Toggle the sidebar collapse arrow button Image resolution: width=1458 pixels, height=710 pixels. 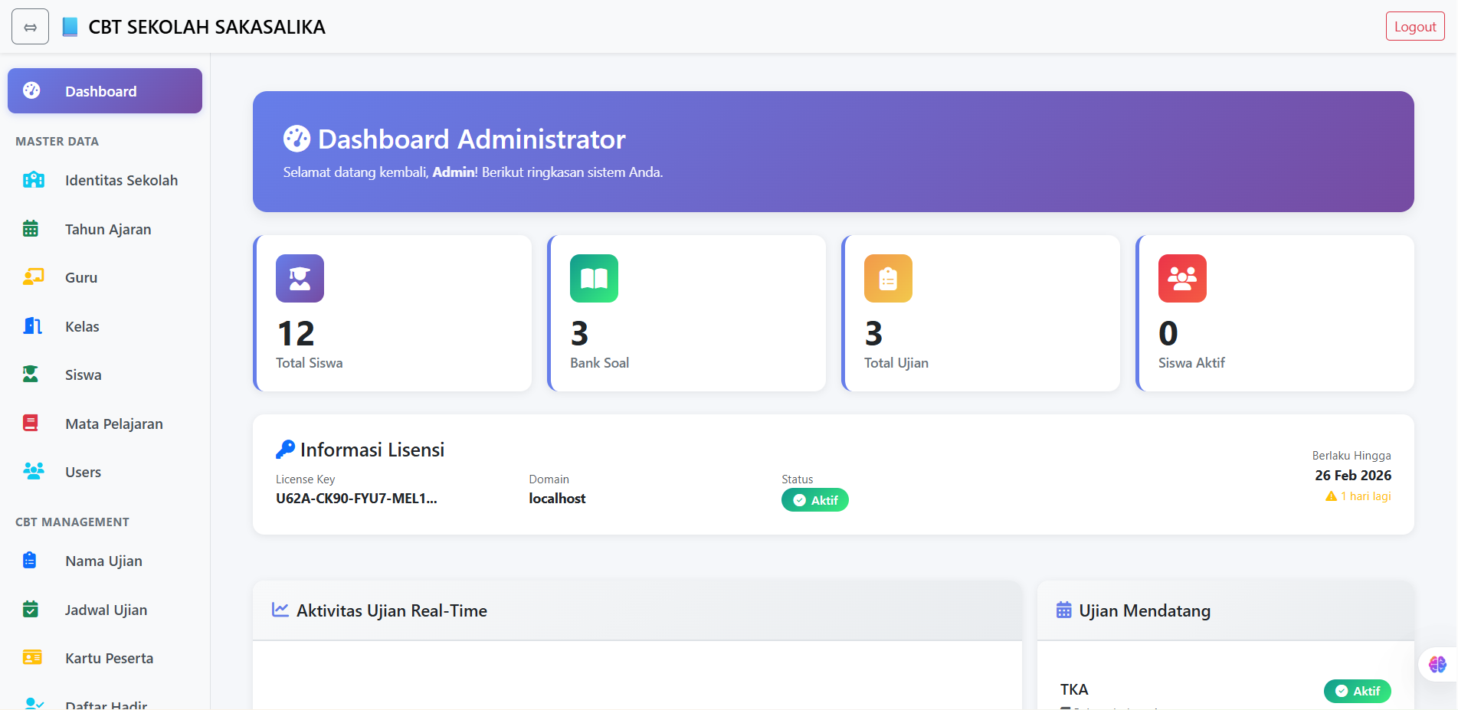(30, 26)
